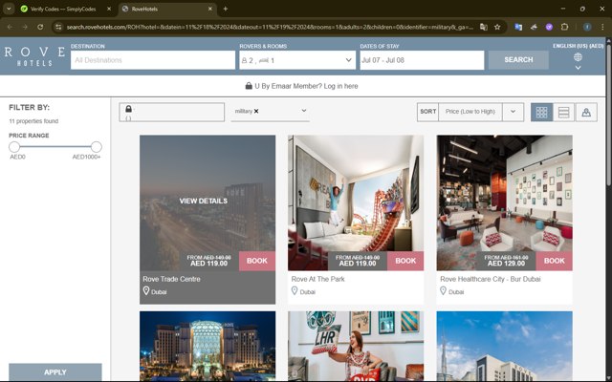Click the promo code entry box

[x=172, y=113]
